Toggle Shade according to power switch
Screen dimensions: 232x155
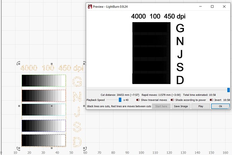(172, 100)
